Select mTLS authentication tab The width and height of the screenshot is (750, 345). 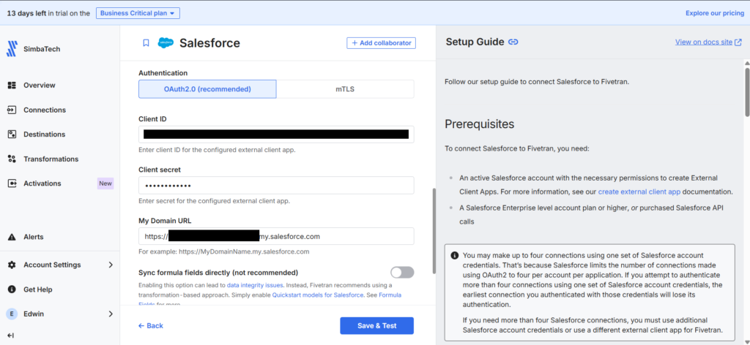[x=345, y=88]
